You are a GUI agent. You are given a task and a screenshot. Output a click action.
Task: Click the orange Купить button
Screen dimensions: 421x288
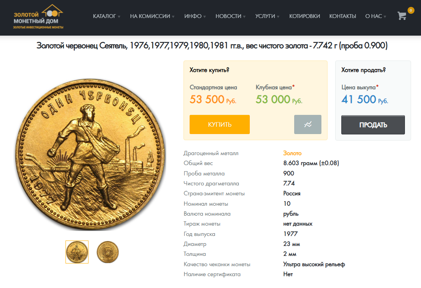[x=220, y=124]
